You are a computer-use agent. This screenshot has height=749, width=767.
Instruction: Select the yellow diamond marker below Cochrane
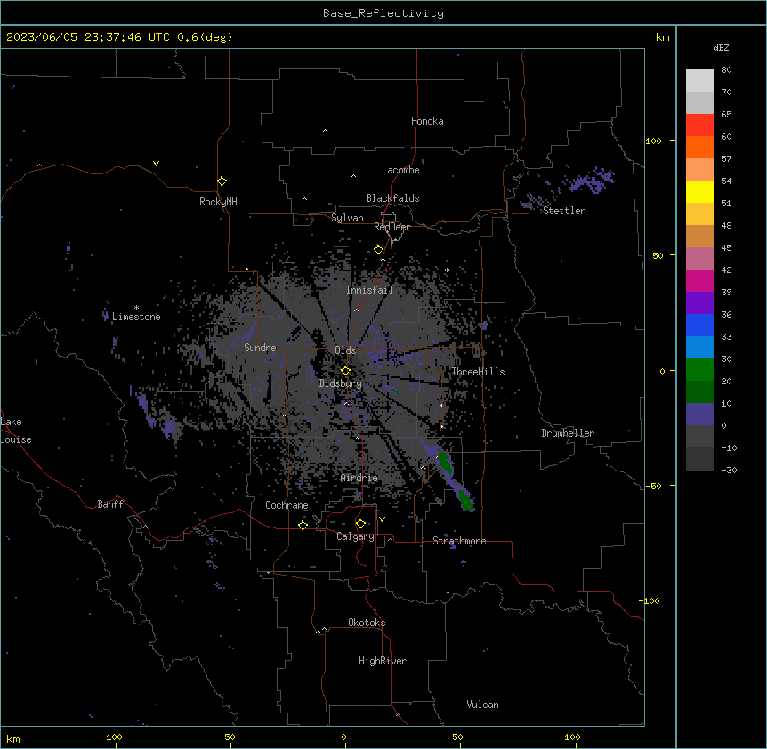pos(303,525)
